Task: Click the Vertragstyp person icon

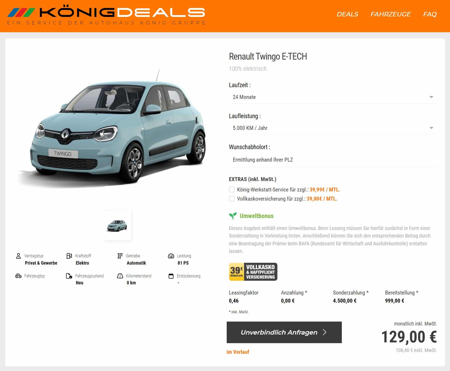Action: tap(18, 256)
